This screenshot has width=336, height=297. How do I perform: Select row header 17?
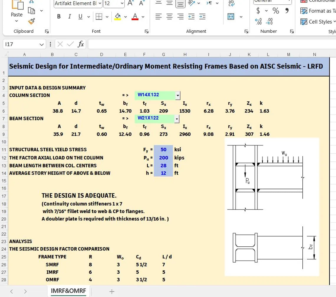4,196
